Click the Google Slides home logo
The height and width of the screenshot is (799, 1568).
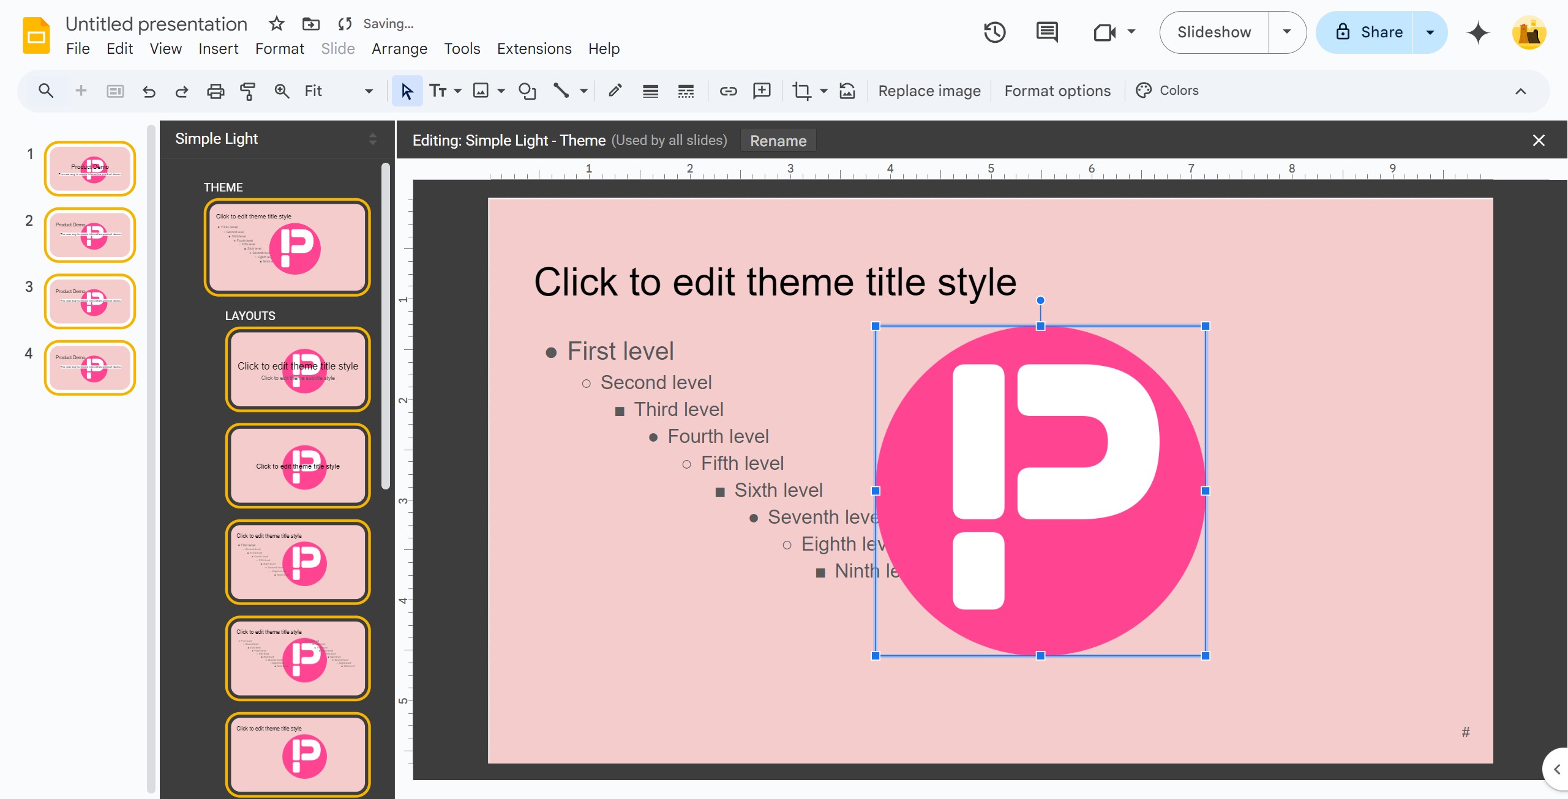click(x=36, y=35)
